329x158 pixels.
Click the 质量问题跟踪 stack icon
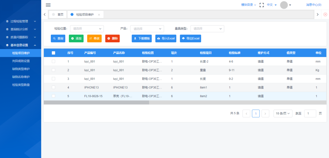click(x=7, y=37)
